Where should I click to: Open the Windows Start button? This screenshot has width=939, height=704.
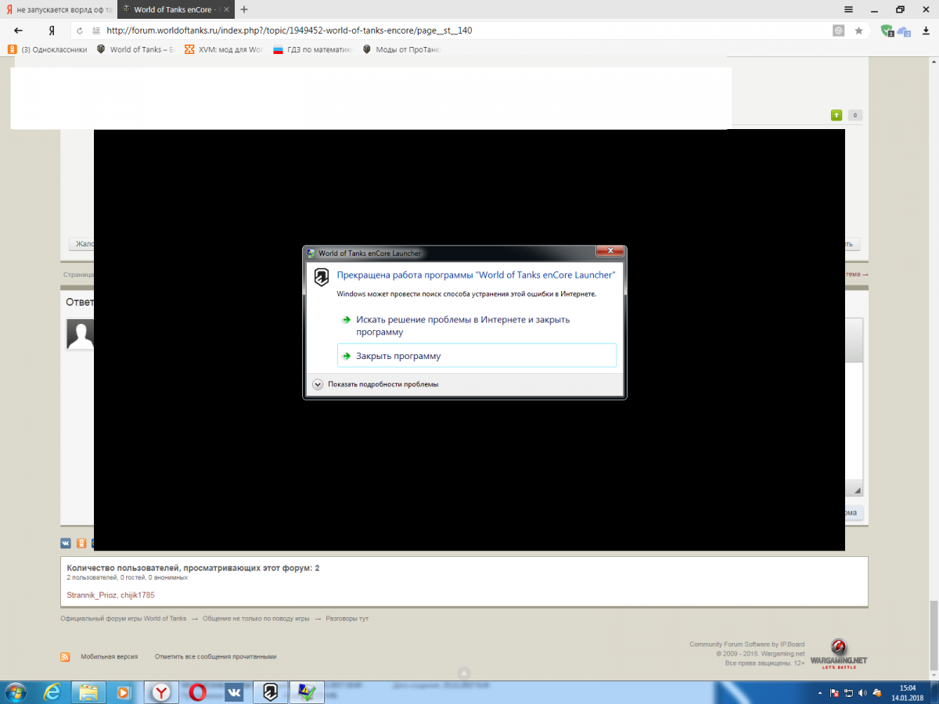click(16, 692)
